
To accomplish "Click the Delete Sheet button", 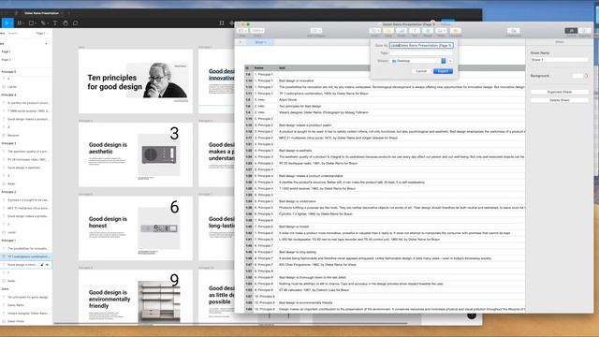I will pyautogui.click(x=560, y=100).
